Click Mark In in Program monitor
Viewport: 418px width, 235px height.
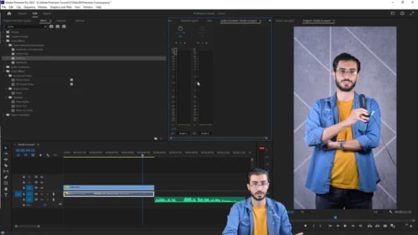[x=313, y=226]
